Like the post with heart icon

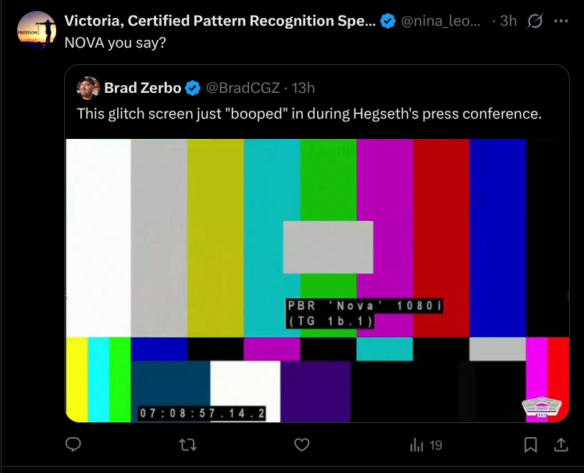(x=301, y=445)
